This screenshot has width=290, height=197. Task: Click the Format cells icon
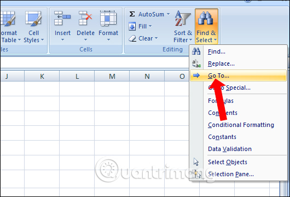[108, 18]
